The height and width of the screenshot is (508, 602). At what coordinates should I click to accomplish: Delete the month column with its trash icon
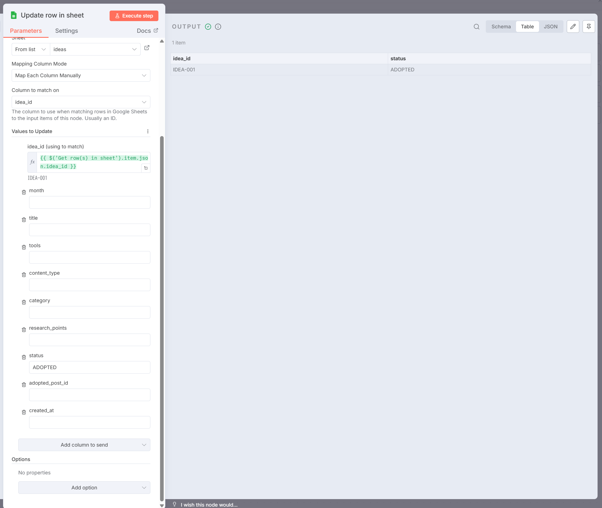24,192
